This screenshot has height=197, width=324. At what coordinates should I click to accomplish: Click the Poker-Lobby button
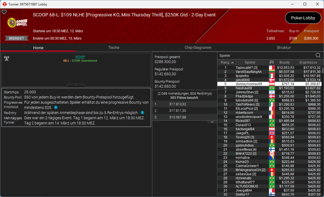tap(303, 18)
